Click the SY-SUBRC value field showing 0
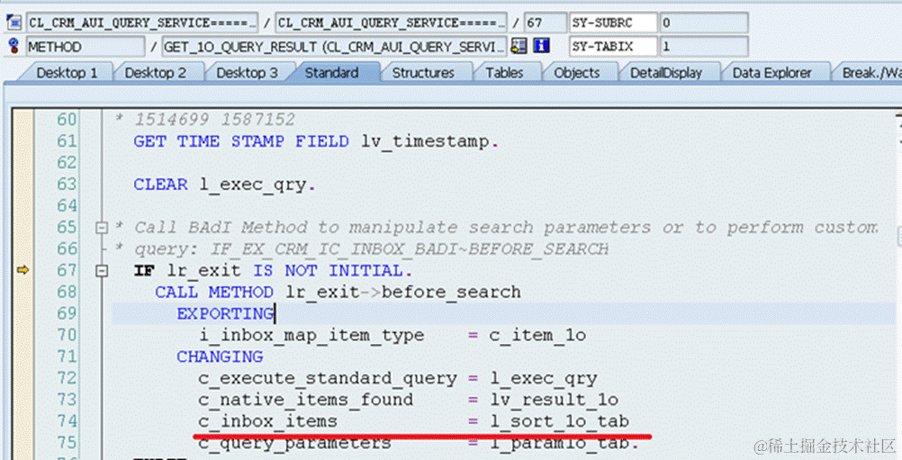 pyautogui.click(x=704, y=23)
